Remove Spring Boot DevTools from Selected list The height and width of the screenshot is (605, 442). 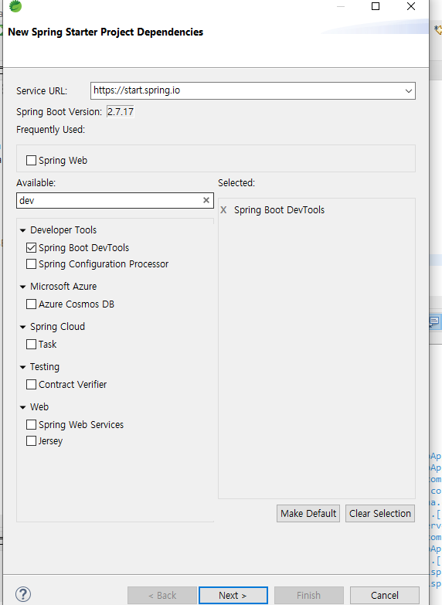coord(223,210)
